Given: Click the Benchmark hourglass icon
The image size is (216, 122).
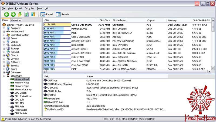Looking at the screenshot, I should (x=8, y=76).
